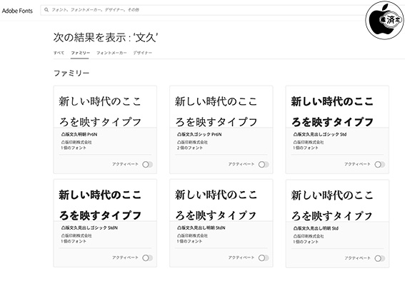Focus the font search input field
This screenshot has width=405, height=286.
coord(204,10)
